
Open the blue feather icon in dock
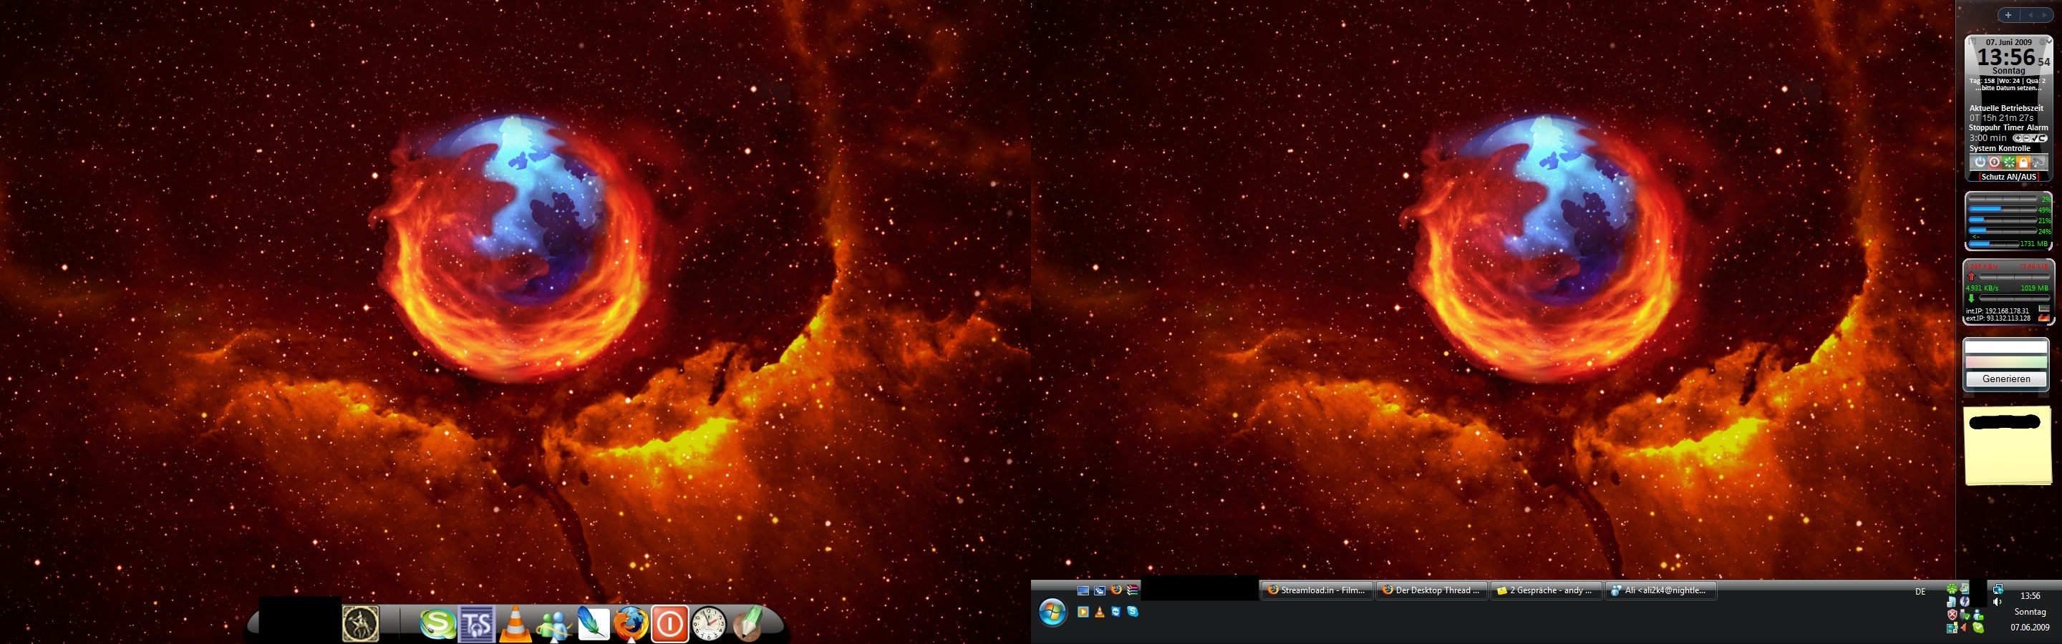(592, 624)
